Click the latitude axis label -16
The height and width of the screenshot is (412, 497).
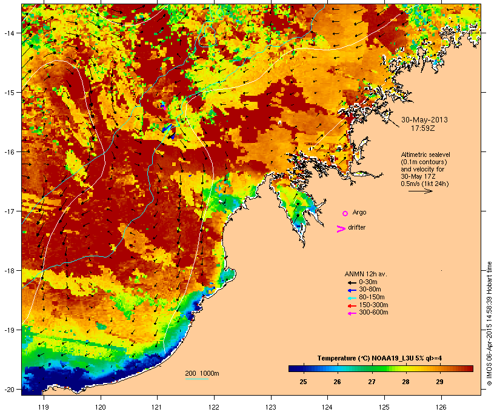tap(9, 152)
